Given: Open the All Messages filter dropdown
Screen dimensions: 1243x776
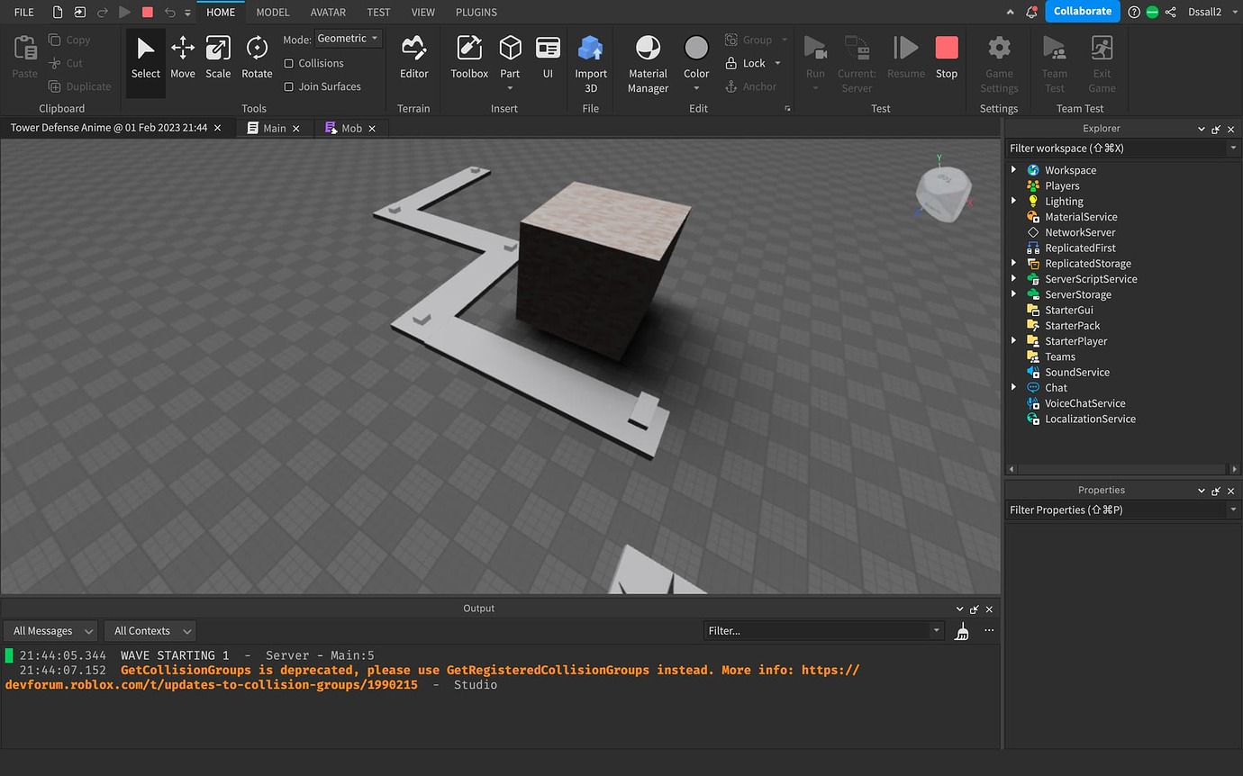Looking at the screenshot, I should (x=50, y=630).
